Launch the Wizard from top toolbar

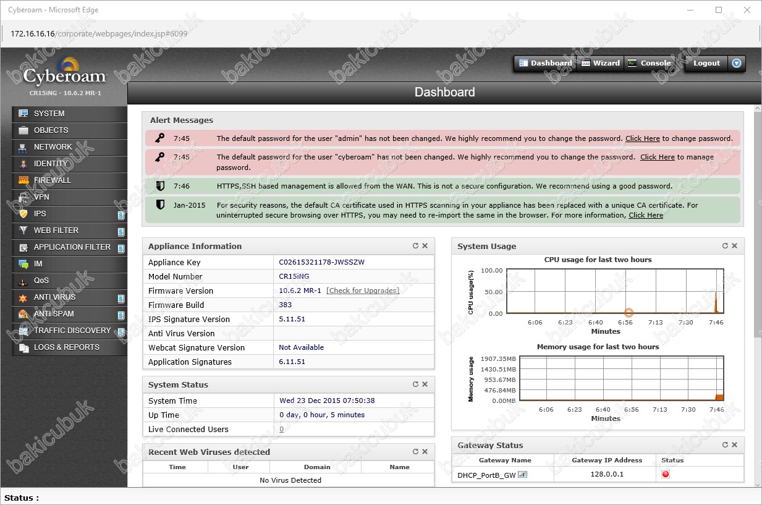[x=600, y=63]
